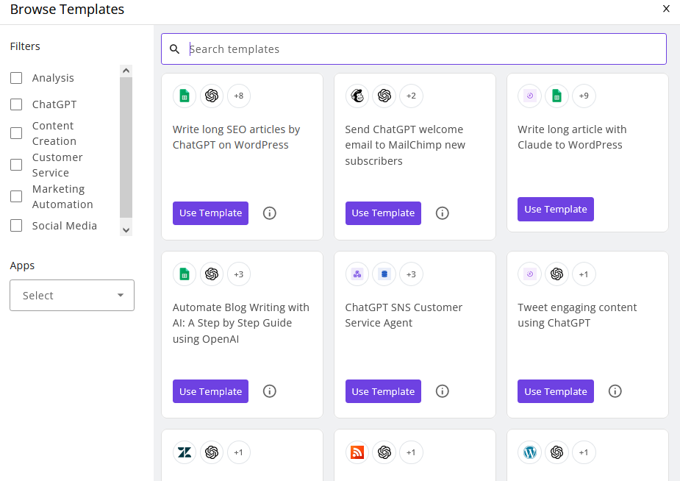Click the ChatGPT icon on Automate Blog Writing card

point(212,274)
